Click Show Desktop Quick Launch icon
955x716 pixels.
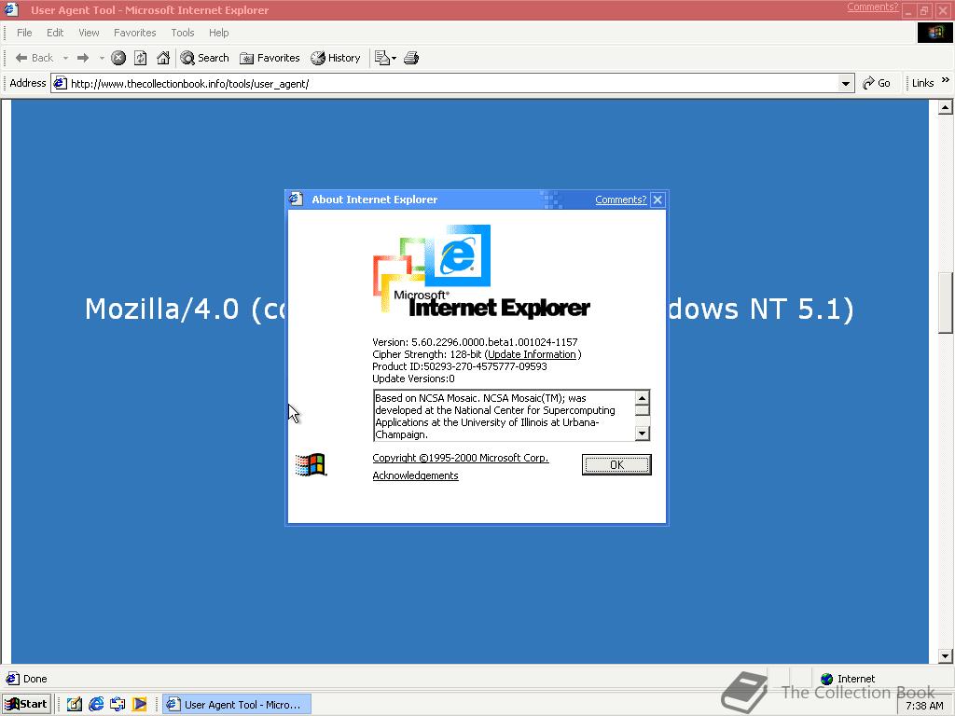[x=75, y=705]
